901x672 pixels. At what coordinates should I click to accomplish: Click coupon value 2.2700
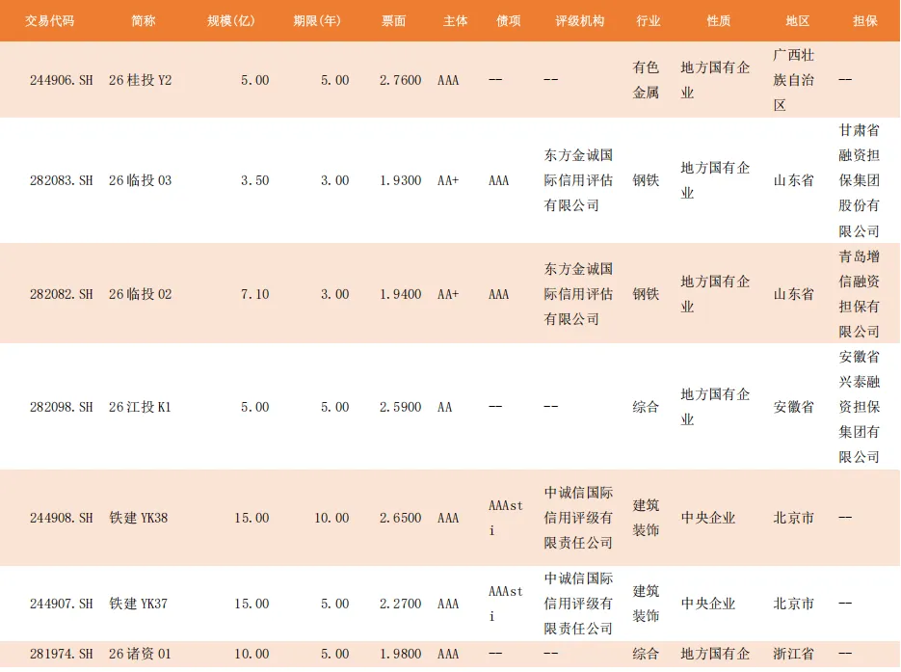(x=401, y=604)
